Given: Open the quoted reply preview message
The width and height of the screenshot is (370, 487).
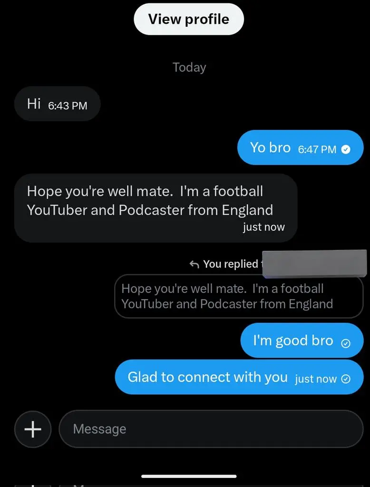Looking at the screenshot, I should [239, 296].
